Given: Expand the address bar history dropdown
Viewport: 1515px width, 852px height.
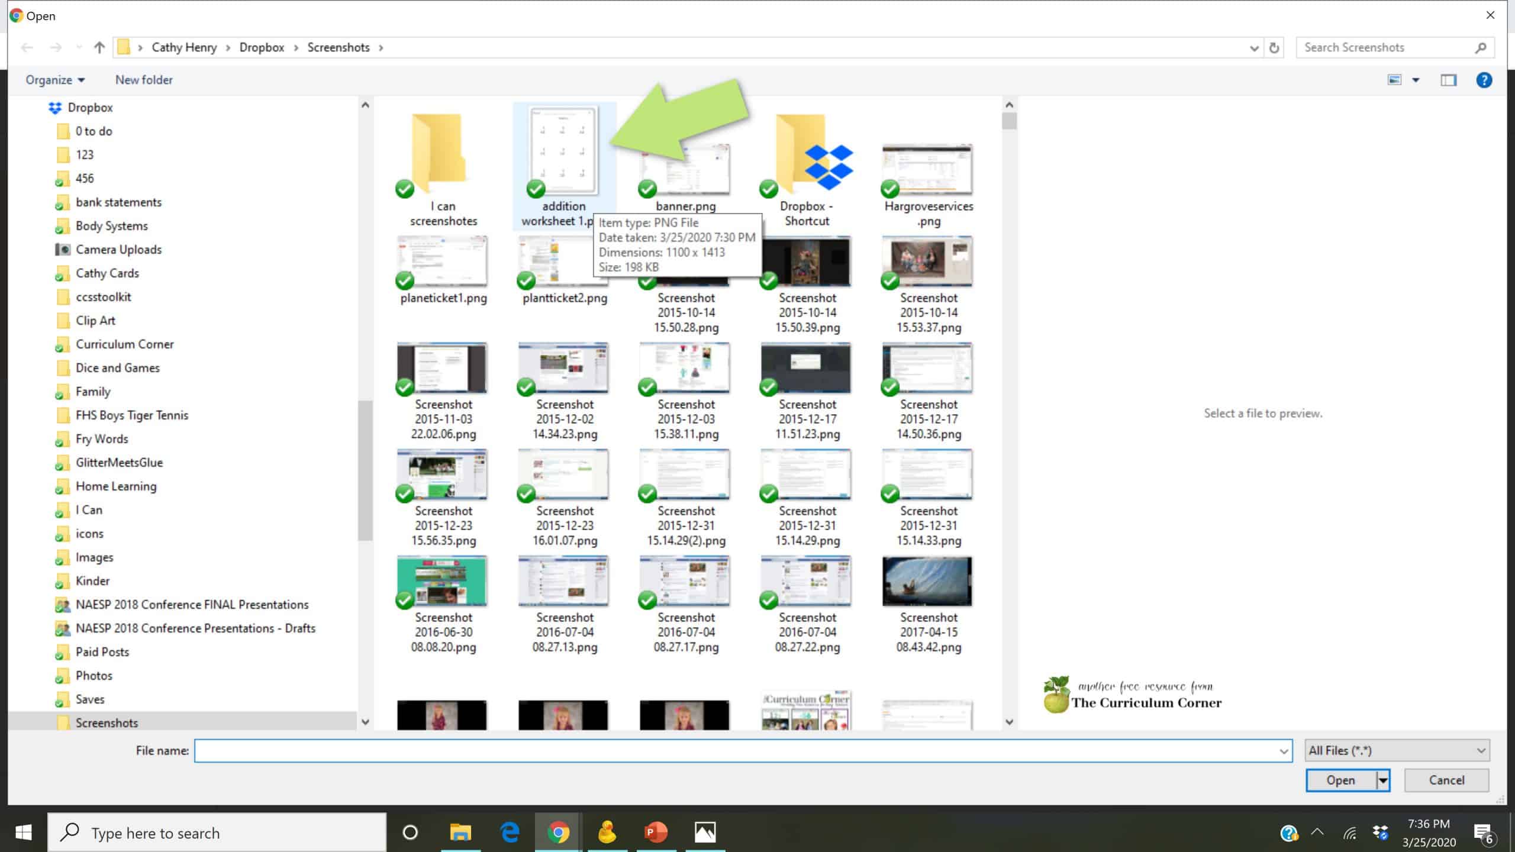Looking at the screenshot, I should click(1253, 47).
